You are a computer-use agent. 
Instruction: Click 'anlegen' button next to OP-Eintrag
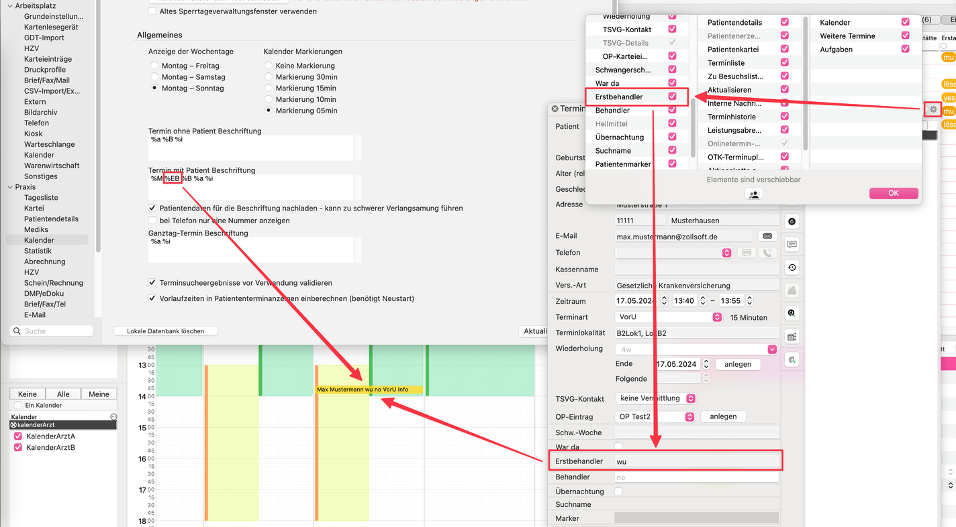pyautogui.click(x=723, y=416)
